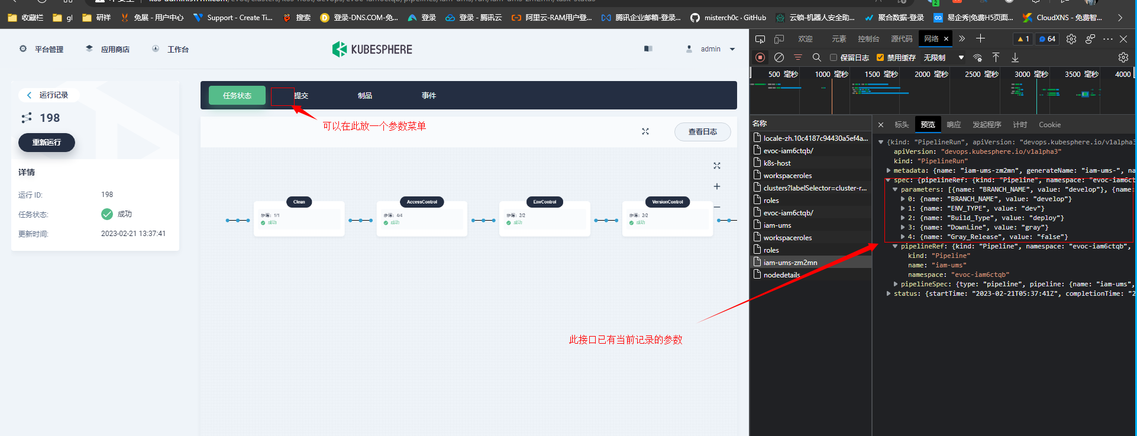Expand the pipelineSpec node
The image size is (1137, 436).
896,284
